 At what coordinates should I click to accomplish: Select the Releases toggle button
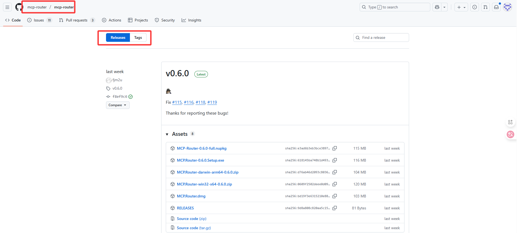(118, 37)
